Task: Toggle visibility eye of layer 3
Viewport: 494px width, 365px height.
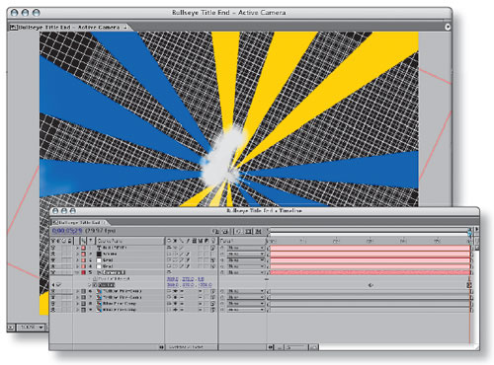Action: pos(53,260)
